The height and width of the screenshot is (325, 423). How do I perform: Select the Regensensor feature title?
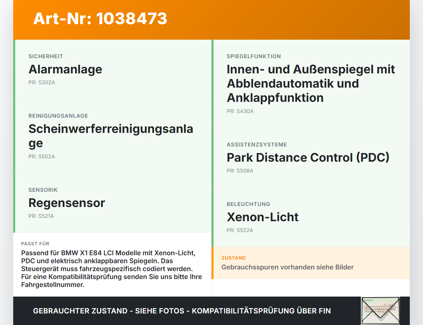[67, 203]
